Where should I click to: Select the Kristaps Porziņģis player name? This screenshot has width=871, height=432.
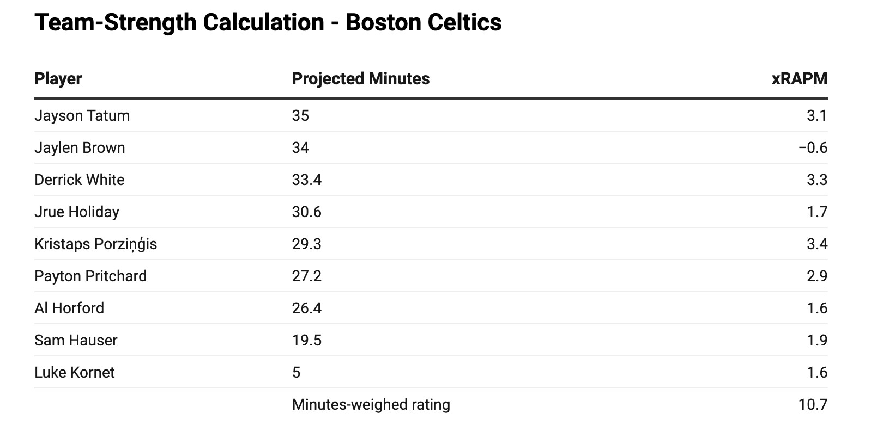(95, 244)
